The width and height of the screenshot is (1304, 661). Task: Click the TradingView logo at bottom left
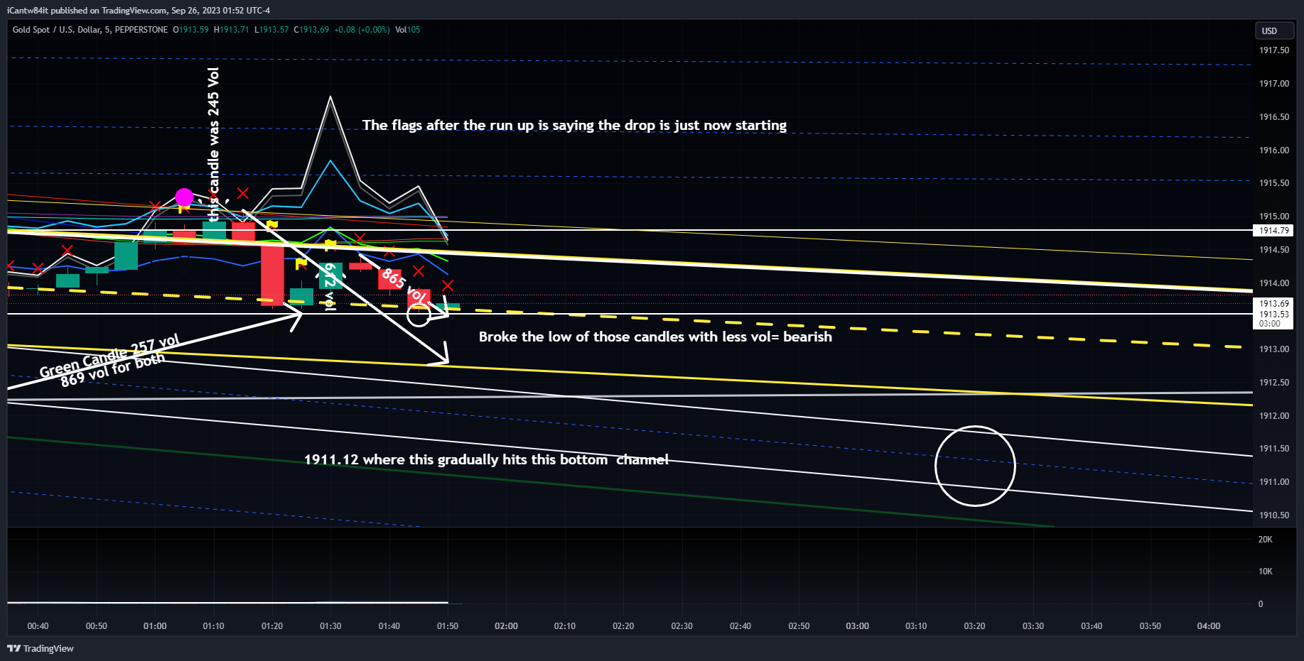pyautogui.click(x=41, y=648)
